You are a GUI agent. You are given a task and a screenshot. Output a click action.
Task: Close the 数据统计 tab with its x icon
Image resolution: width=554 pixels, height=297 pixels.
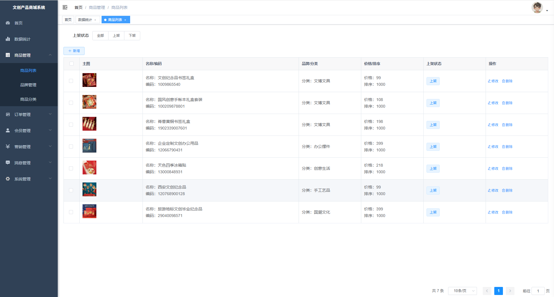[95, 20]
